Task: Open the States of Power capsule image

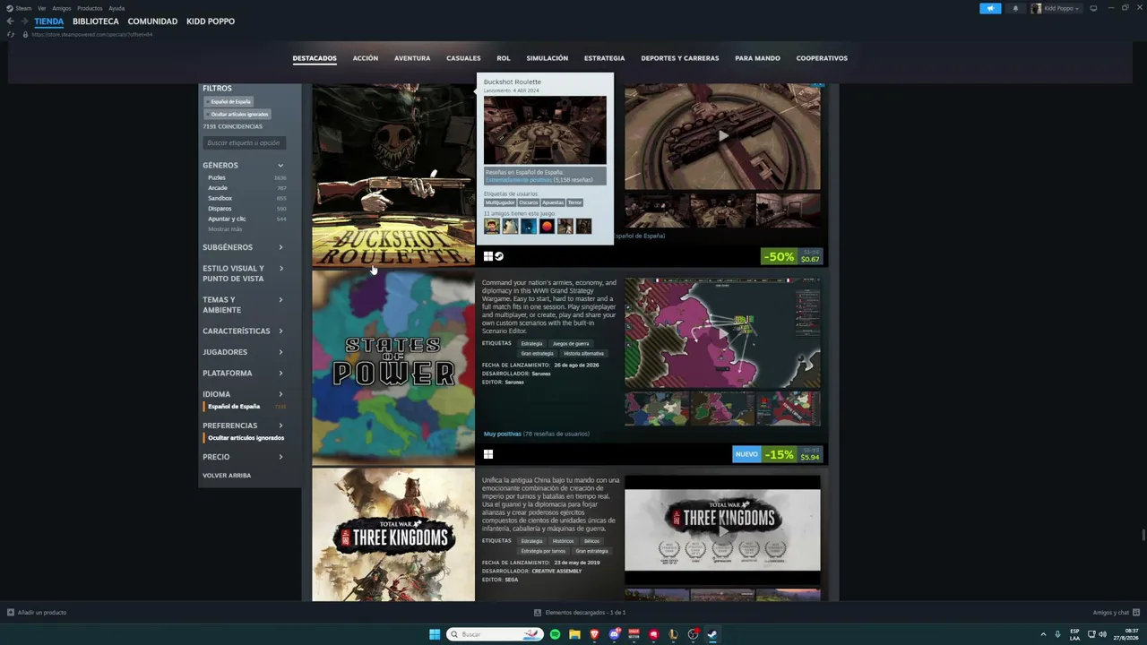Action: click(393, 368)
